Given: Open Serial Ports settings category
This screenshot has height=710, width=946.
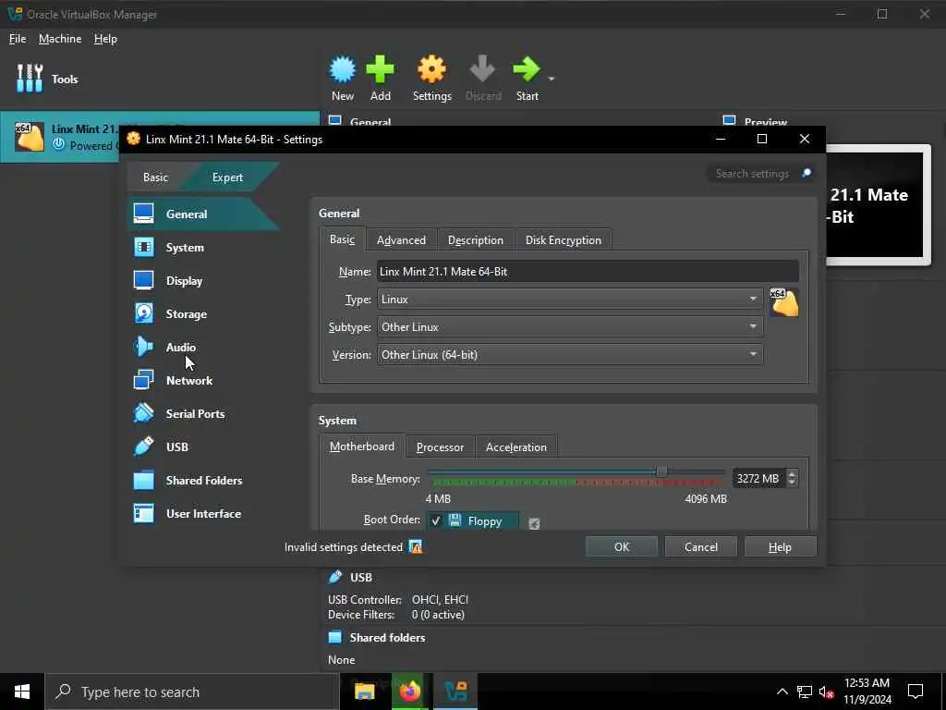Looking at the screenshot, I should pyautogui.click(x=202, y=413).
